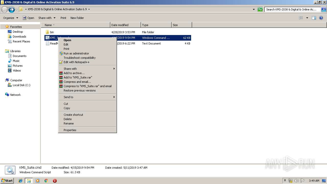The width and height of the screenshot is (327, 184).
Task: Open the view options dropdown arrow
Action: (307, 18)
